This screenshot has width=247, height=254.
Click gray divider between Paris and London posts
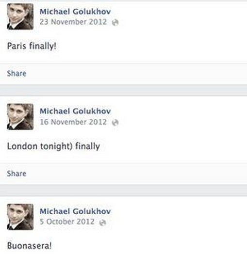click(123, 90)
